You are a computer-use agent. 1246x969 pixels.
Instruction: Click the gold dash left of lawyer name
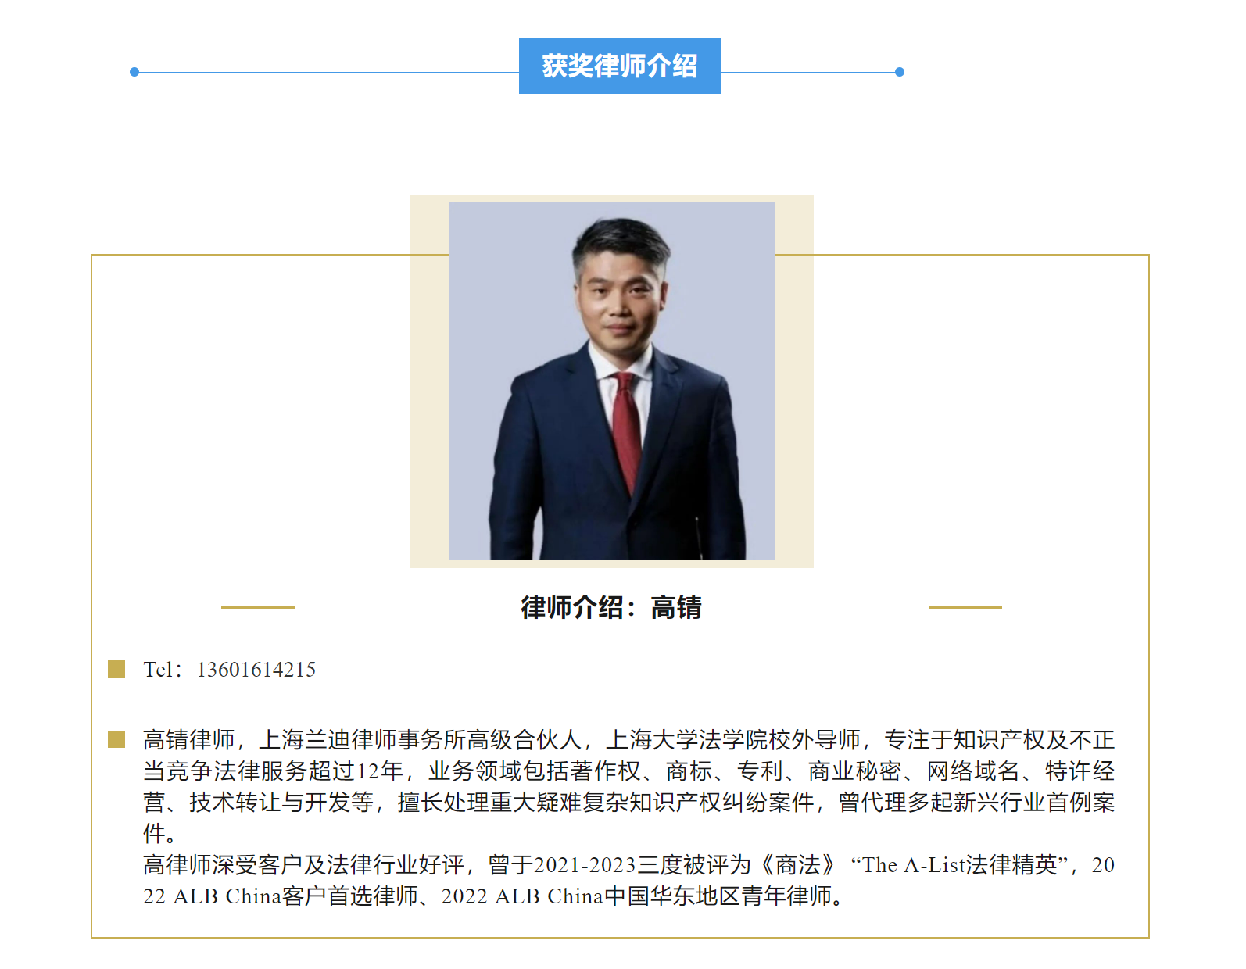[258, 606]
